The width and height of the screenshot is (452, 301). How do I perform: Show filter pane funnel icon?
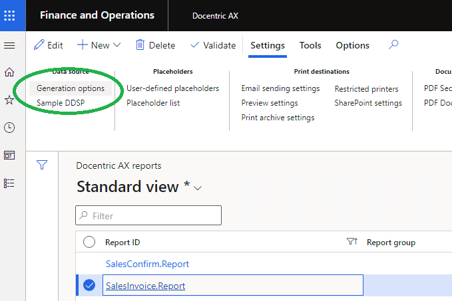(x=42, y=165)
